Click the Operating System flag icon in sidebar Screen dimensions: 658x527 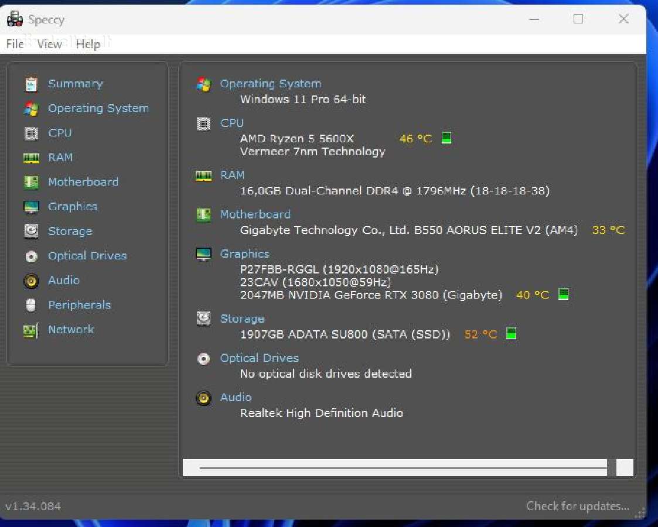[31, 109]
